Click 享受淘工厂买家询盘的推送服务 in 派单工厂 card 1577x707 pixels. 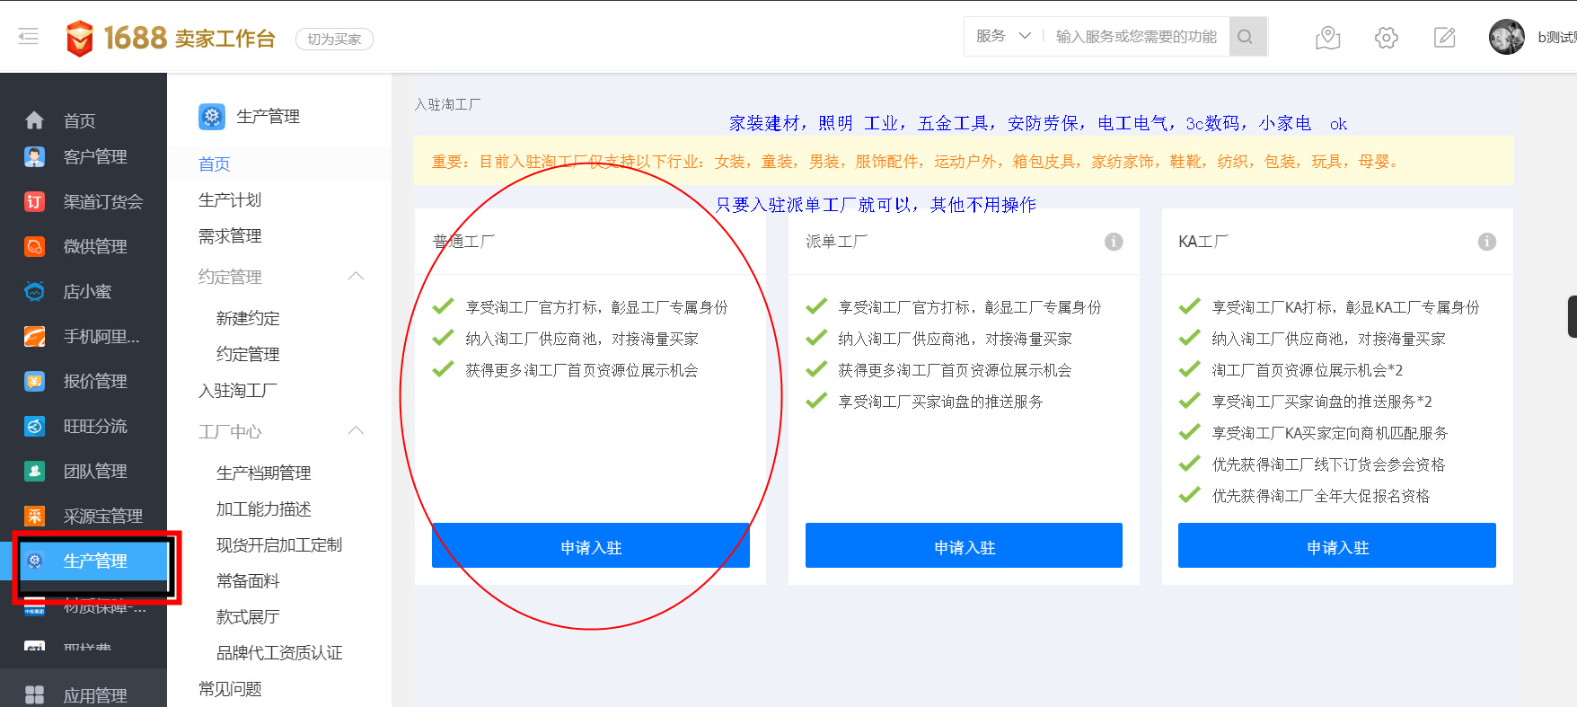(940, 402)
